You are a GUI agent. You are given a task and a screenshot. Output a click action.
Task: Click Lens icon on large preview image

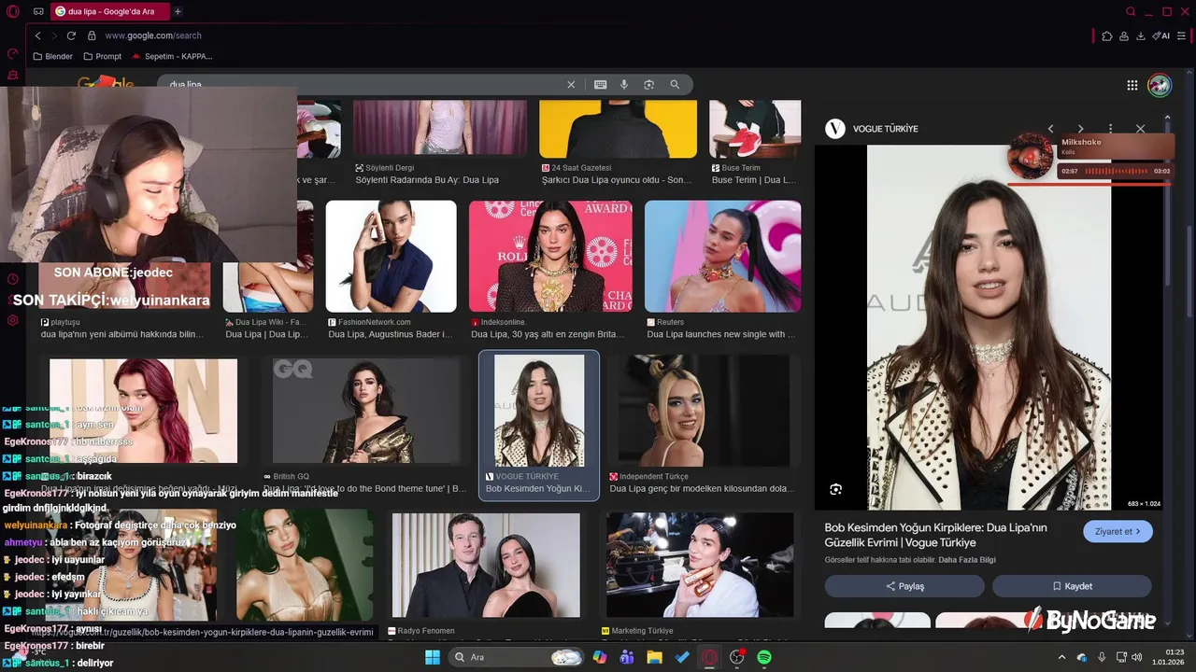[835, 489]
